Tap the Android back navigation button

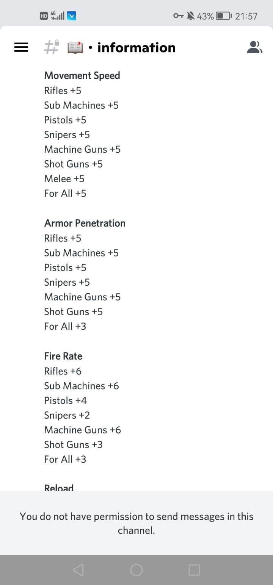[x=78, y=570]
